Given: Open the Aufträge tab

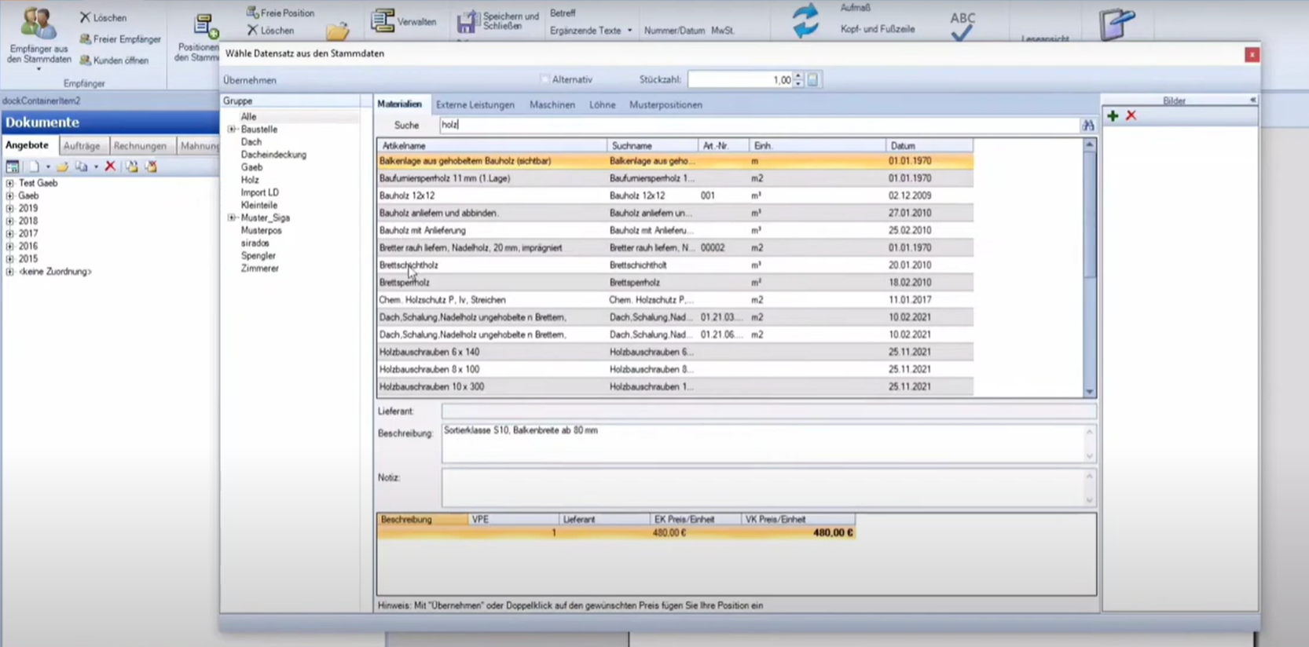Looking at the screenshot, I should (x=82, y=145).
